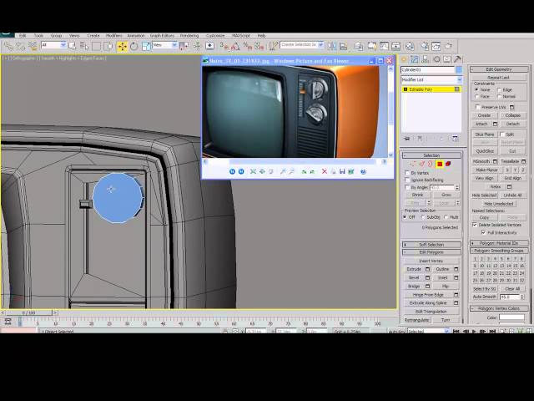Enable the By Angle checkbox
This screenshot has width=534, height=401.
[407, 187]
